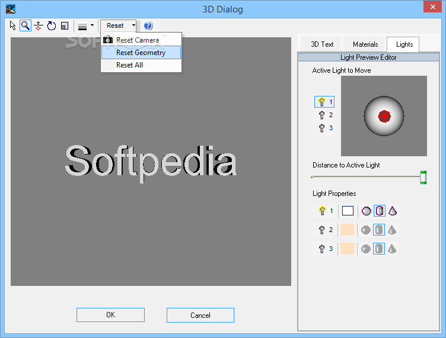
Task: Select the arrow pointer tool
Action: tap(12, 25)
